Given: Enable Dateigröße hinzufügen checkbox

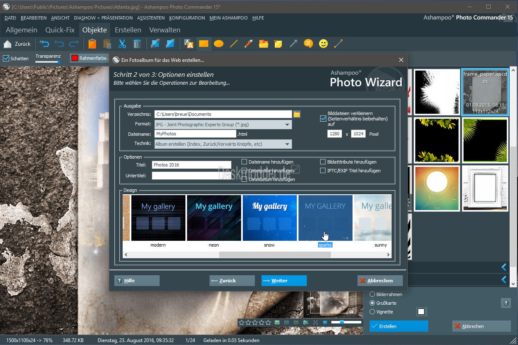Looking at the screenshot, I should coord(244,171).
